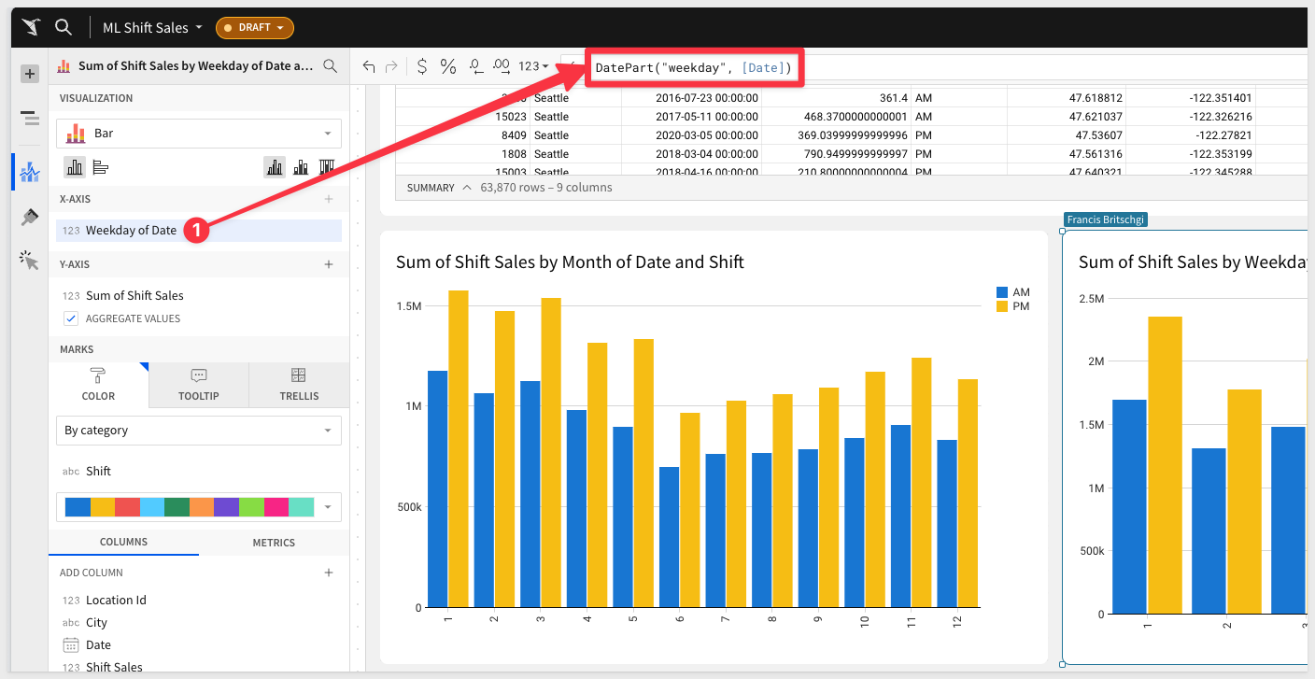Choose the 100% stacked bar icon
This screenshot has height=679, width=1315.
(327, 167)
